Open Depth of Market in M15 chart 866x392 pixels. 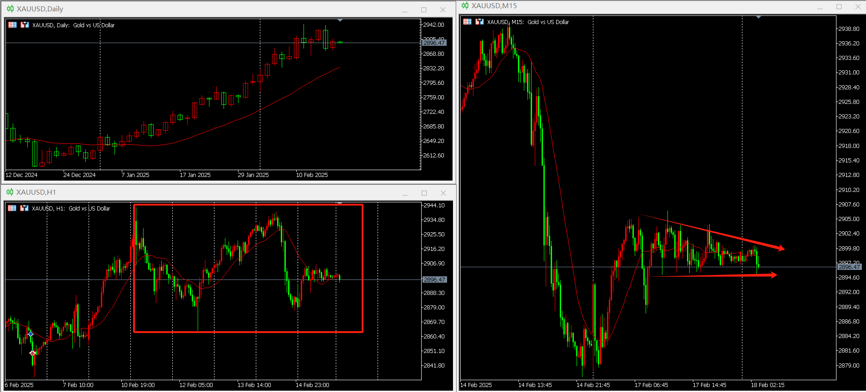(468, 22)
